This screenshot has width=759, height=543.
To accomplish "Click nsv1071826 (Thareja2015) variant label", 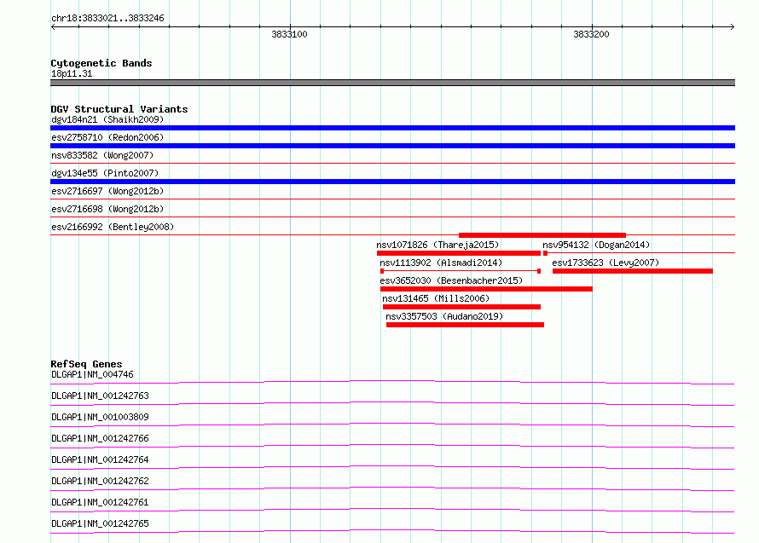I will tap(437, 245).
